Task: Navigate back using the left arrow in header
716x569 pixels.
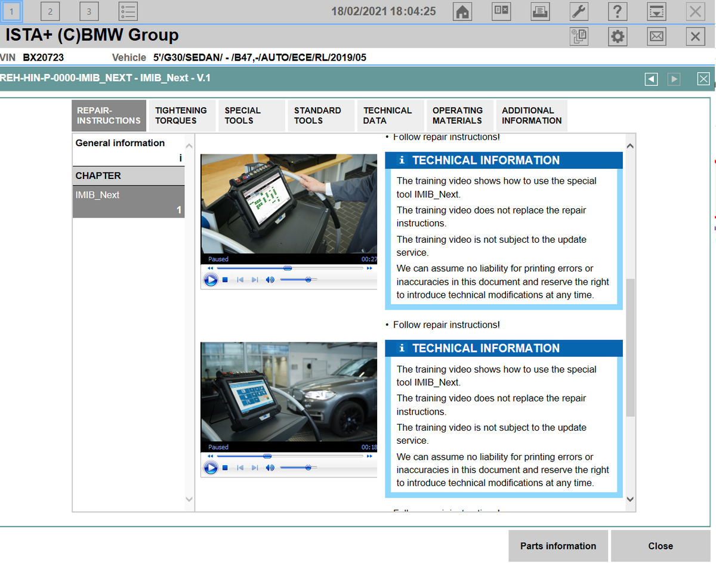Action: pos(651,78)
